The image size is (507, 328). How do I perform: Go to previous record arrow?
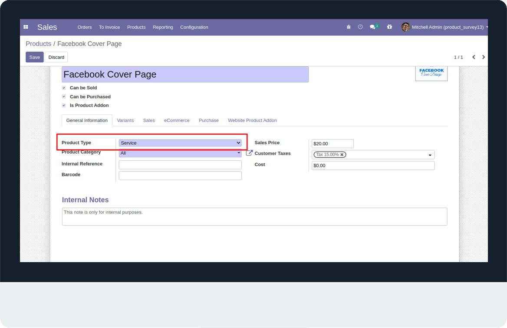[x=474, y=57]
